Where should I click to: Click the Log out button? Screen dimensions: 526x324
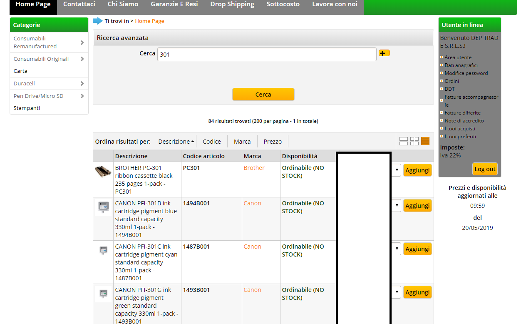coord(485,169)
